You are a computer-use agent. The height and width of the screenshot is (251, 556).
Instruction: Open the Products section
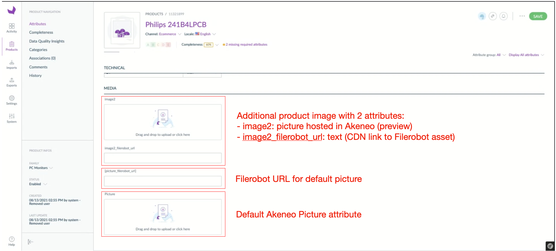12,46
